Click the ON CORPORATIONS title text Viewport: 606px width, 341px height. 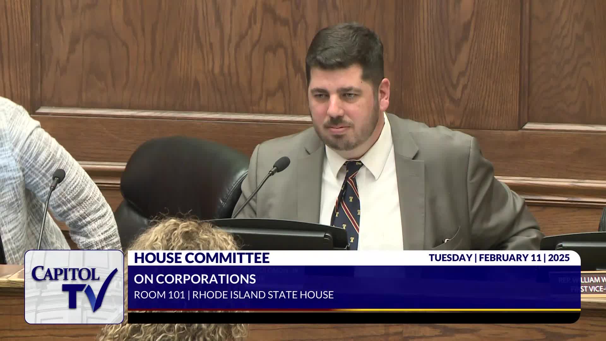point(195,279)
